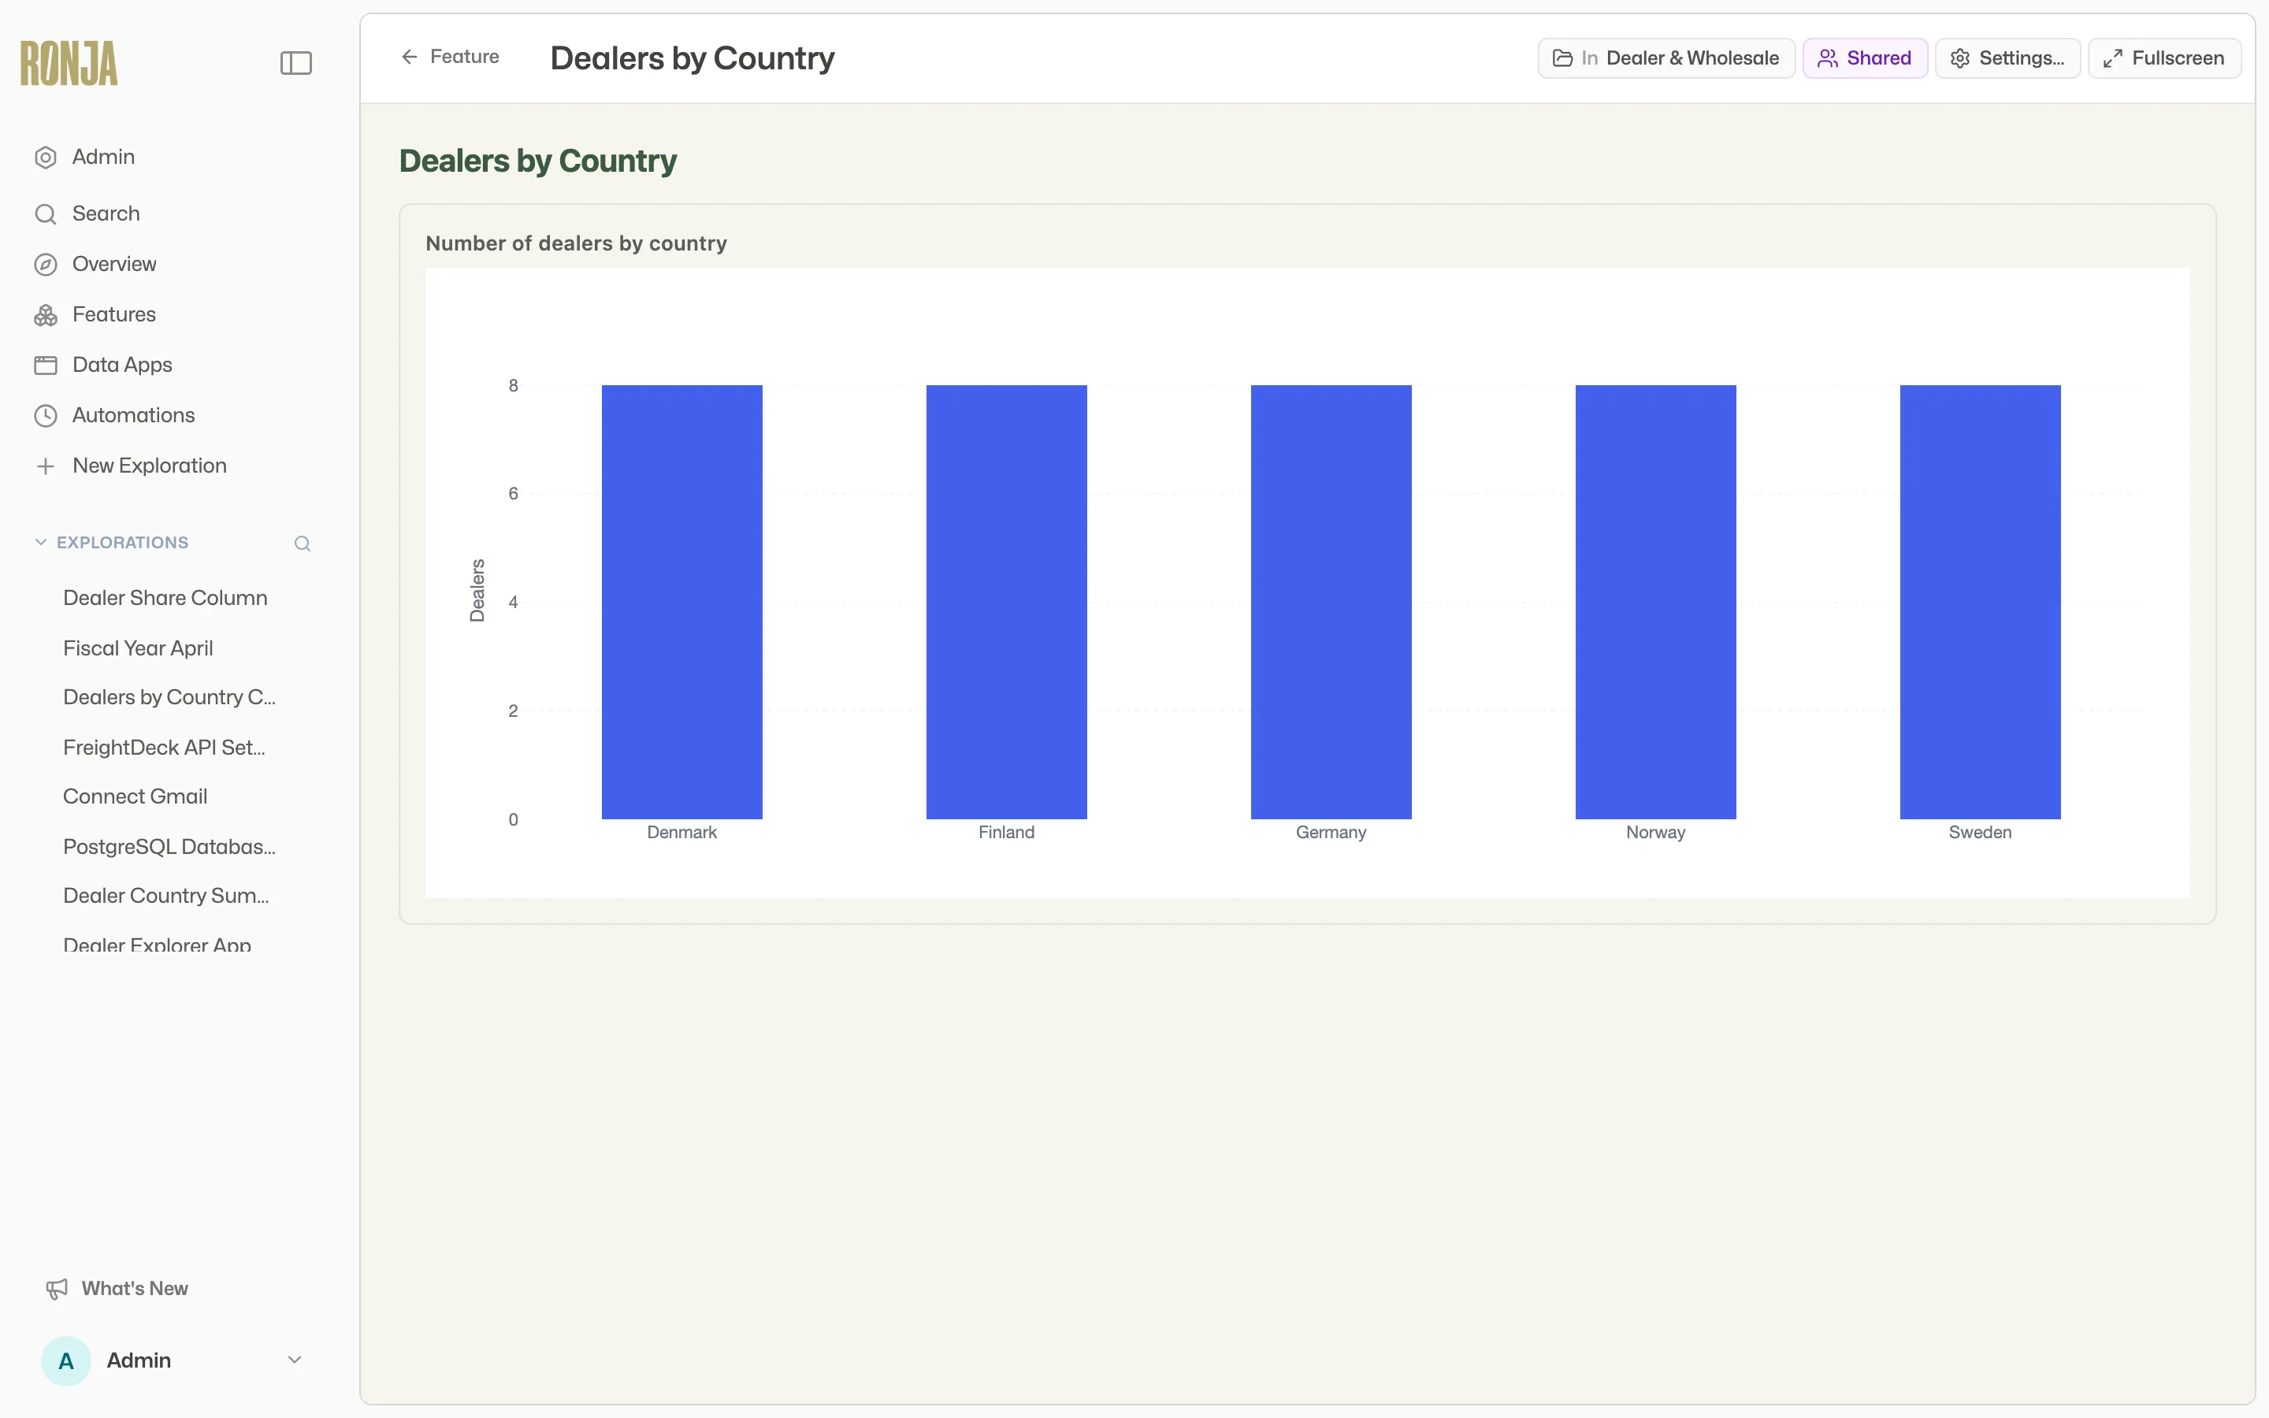Click the Norway axis label
The width and height of the screenshot is (2269, 1418).
point(1654,833)
